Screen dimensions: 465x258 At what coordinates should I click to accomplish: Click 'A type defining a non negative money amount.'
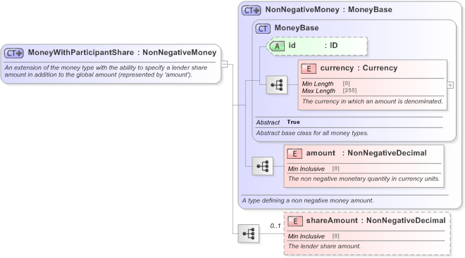coord(307,200)
